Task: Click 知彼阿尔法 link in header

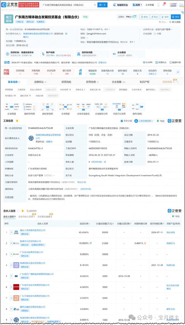Action: [x=120, y=5]
